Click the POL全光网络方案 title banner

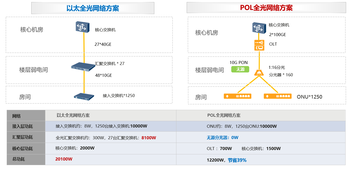click(x=266, y=8)
